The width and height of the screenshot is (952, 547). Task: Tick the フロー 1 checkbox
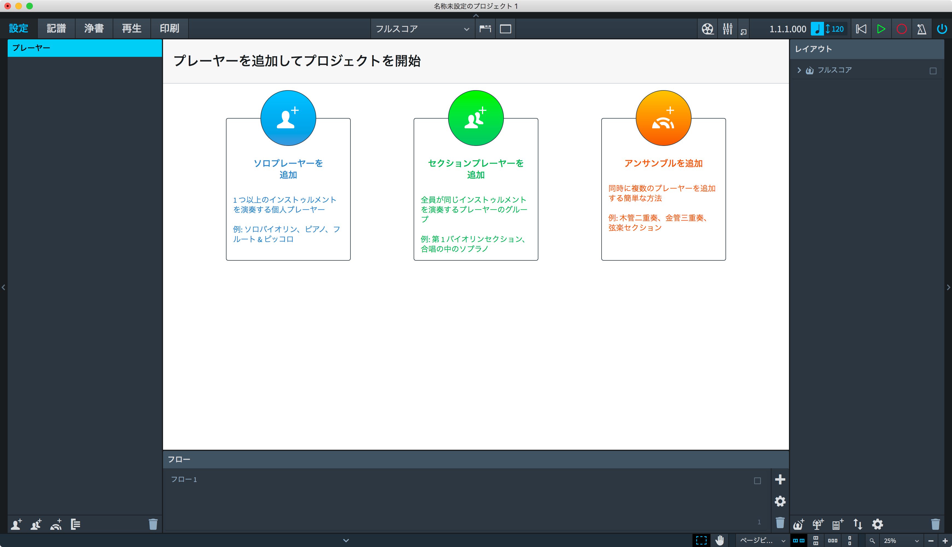(757, 481)
